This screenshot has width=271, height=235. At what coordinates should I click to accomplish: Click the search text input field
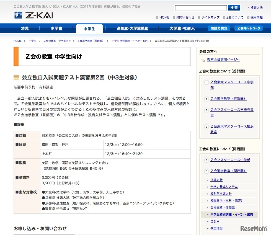(x=201, y=8)
